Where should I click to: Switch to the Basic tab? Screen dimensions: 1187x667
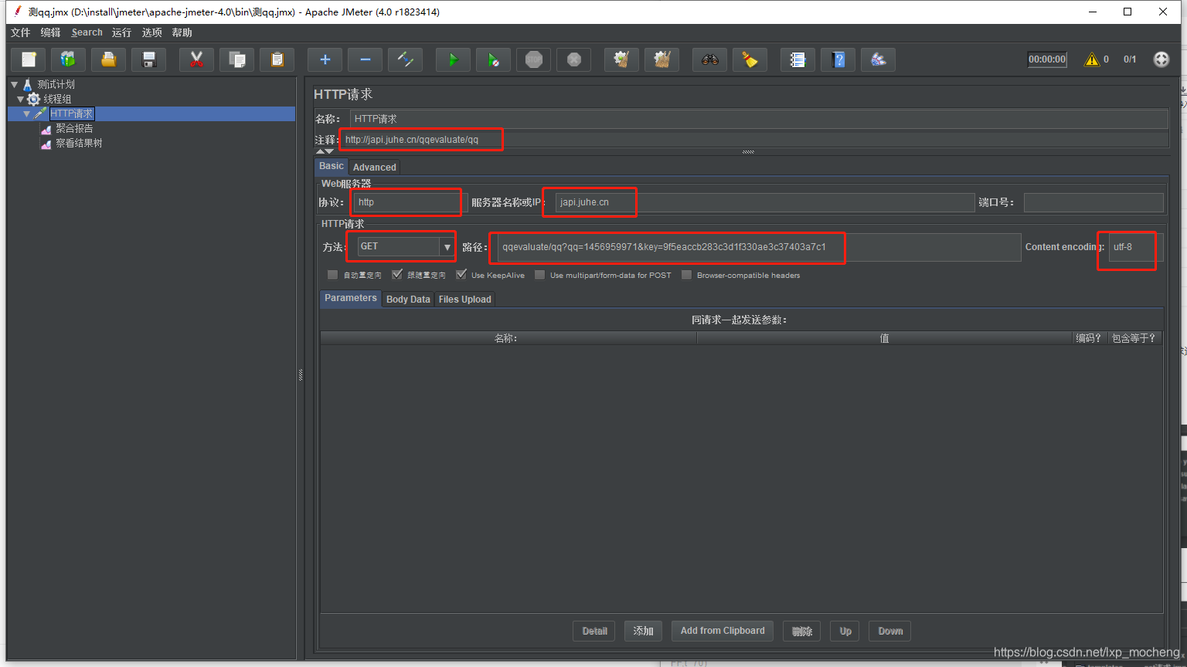(x=332, y=166)
